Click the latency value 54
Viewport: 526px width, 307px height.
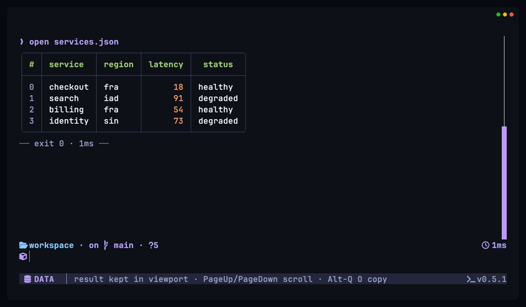click(178, 110)
